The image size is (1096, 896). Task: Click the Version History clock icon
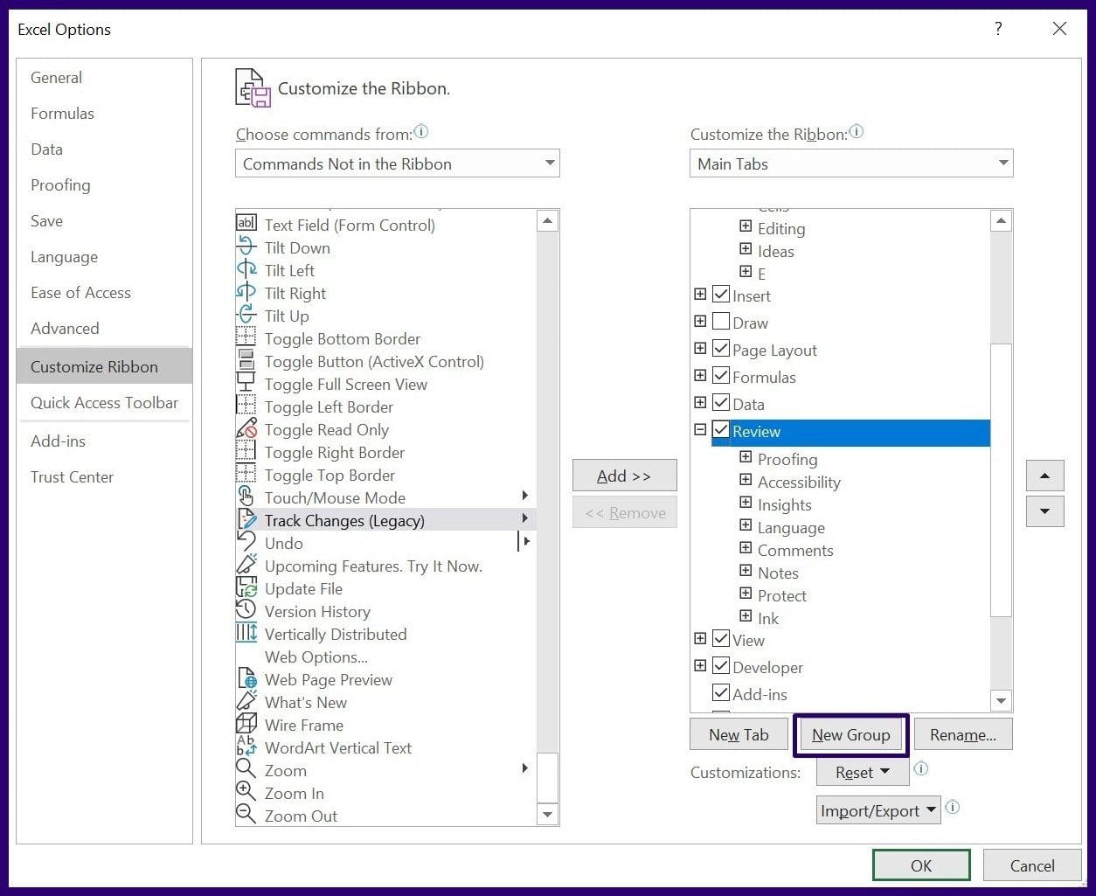pyautogui.click(x=246, y=611)
